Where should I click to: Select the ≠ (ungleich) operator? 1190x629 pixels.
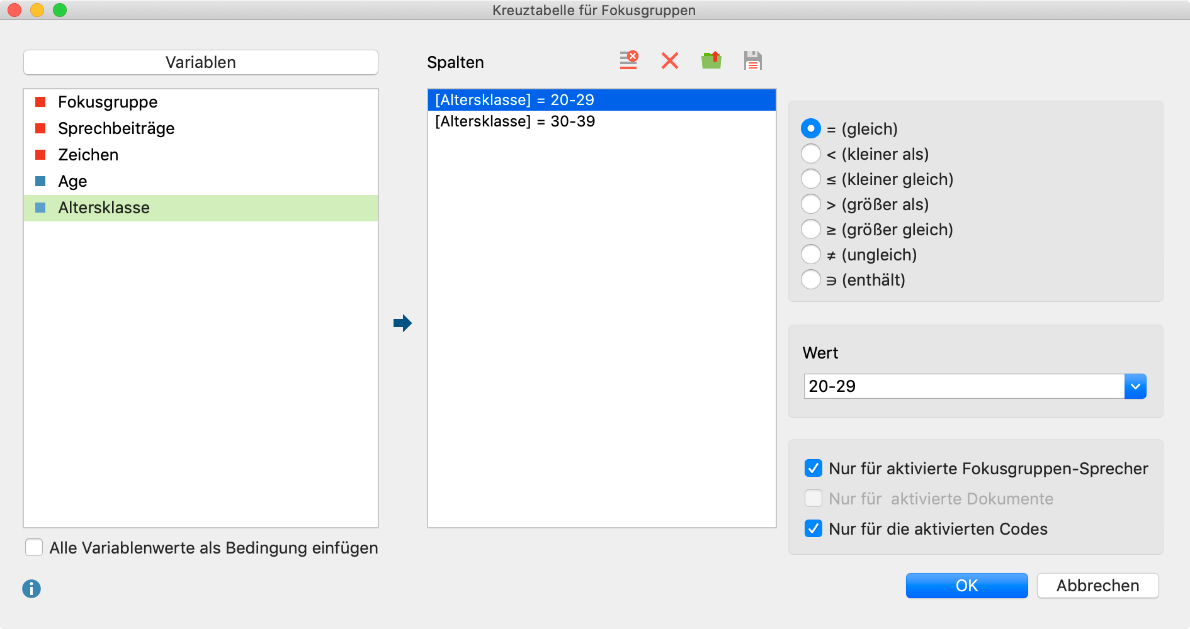(x=811, y=254)
